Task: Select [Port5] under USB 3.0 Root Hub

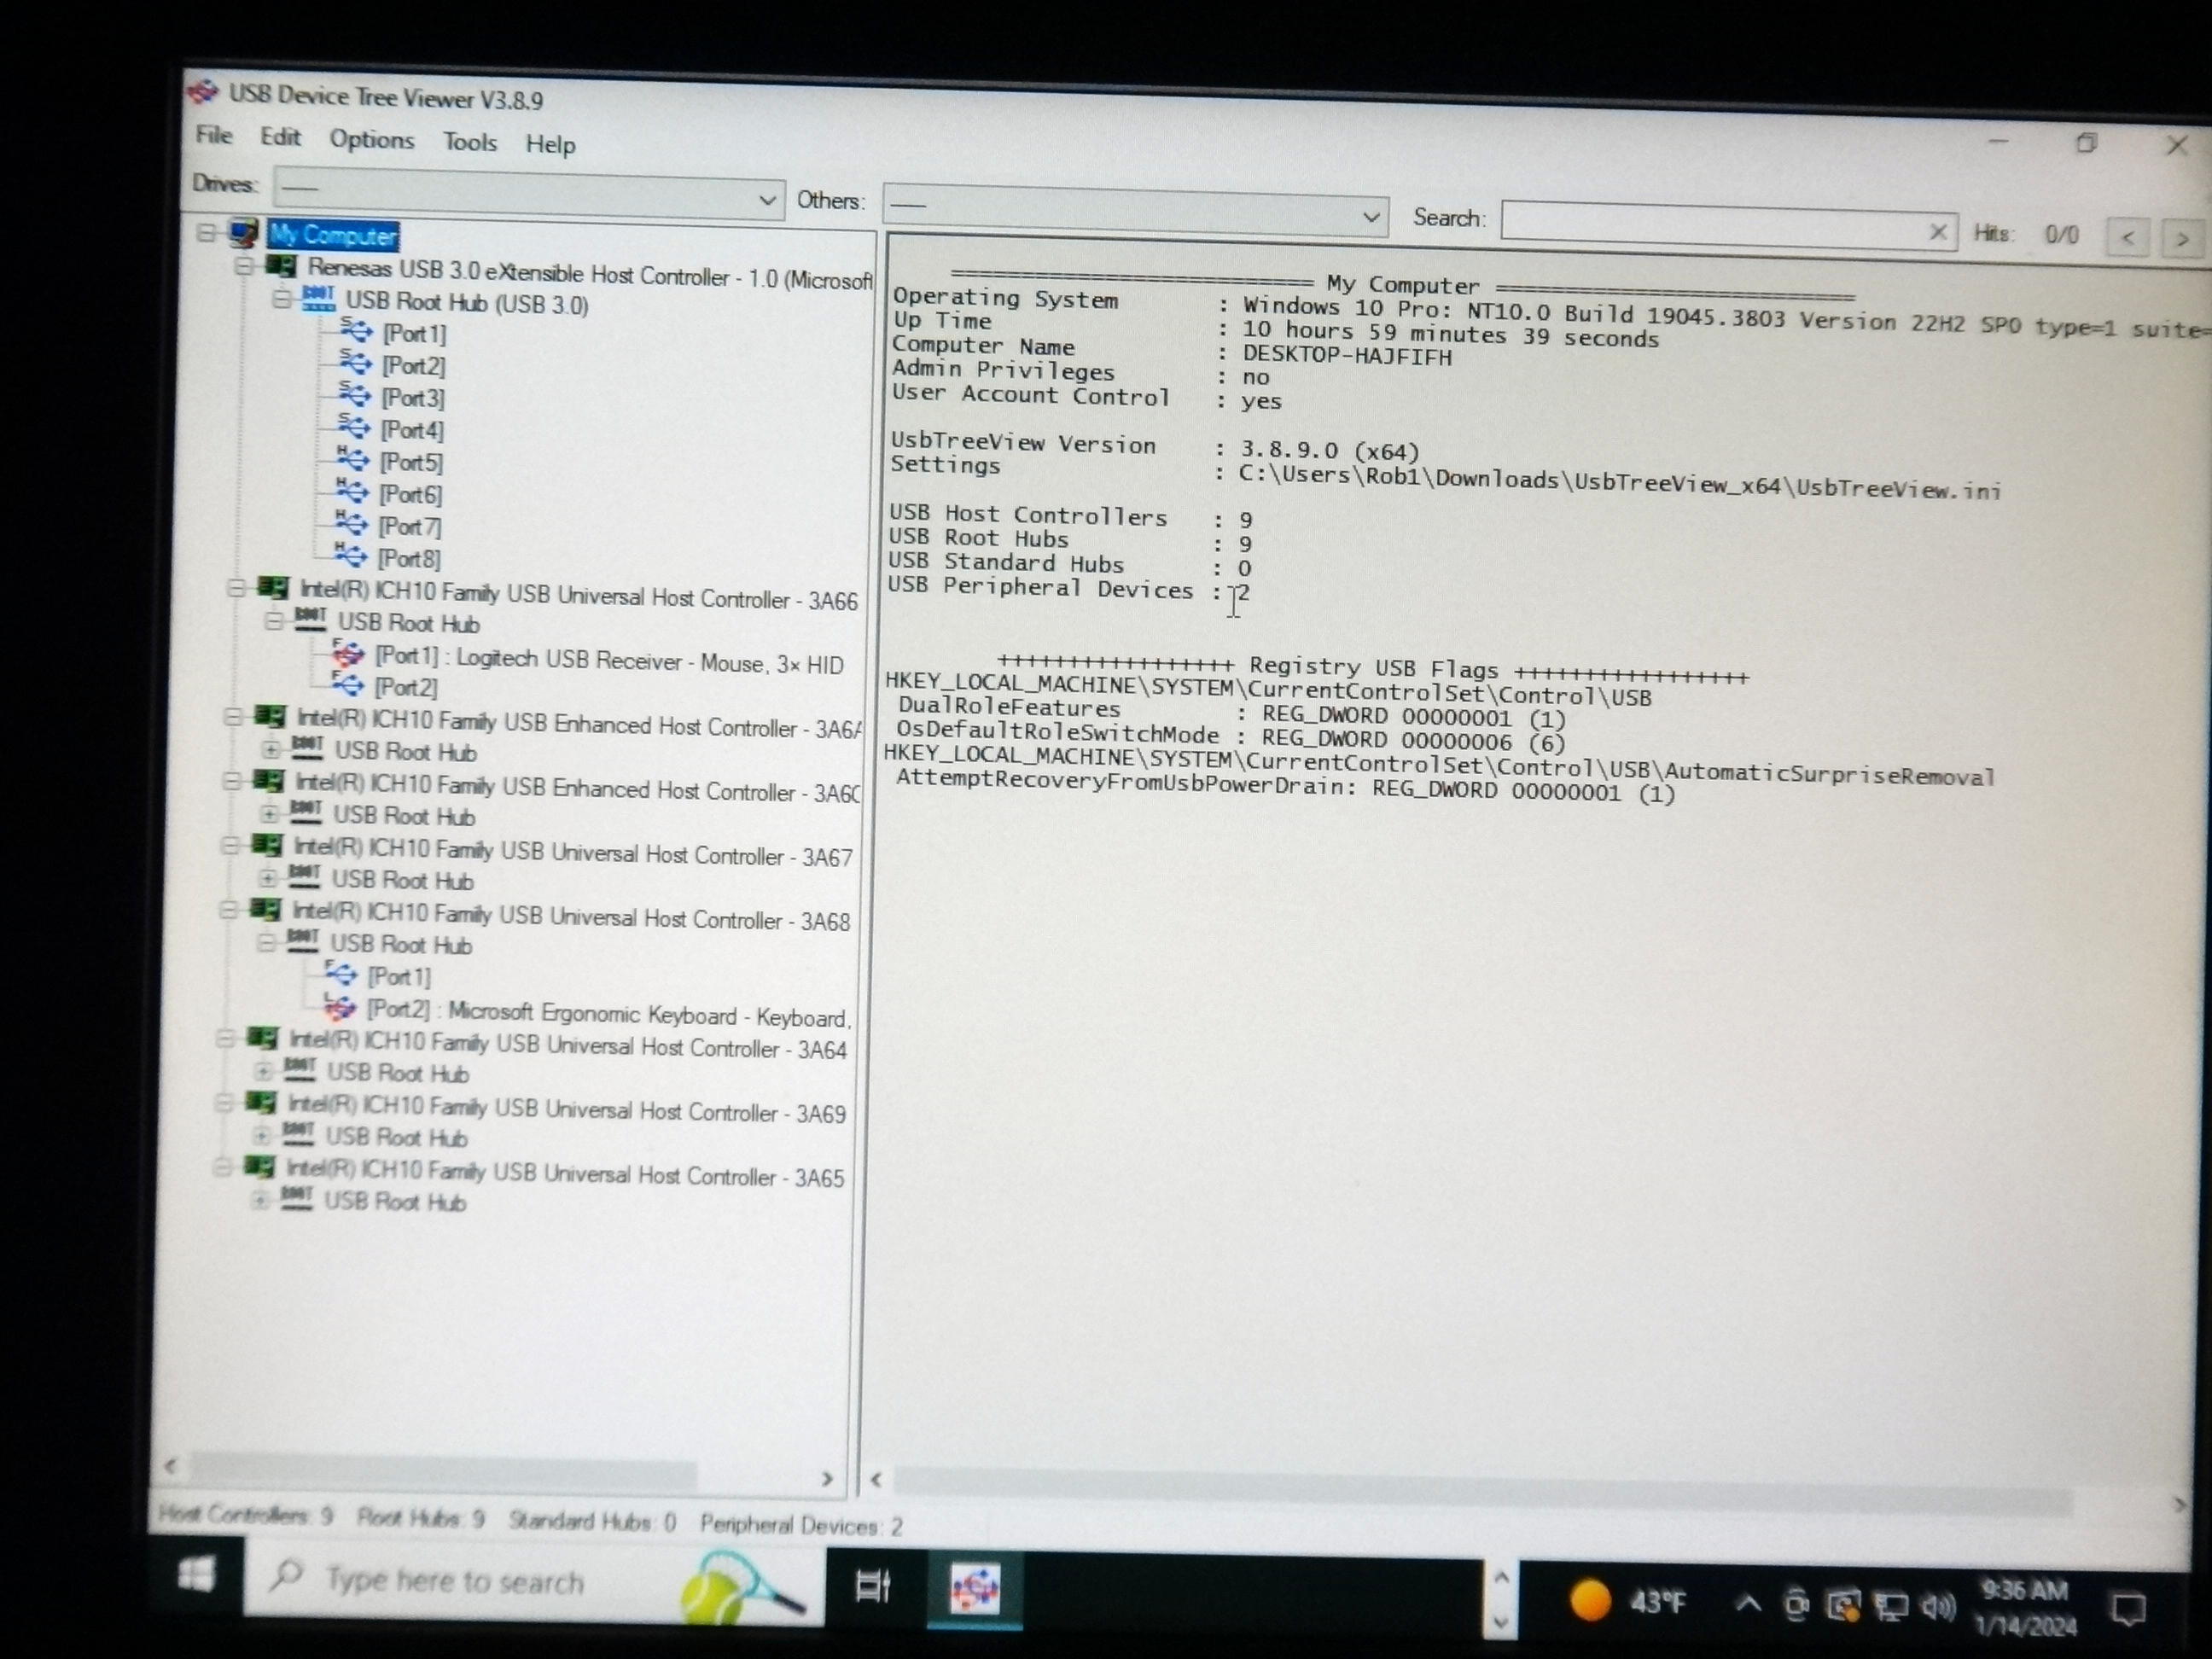Action: pyautogui.click(x=410, y=462)
